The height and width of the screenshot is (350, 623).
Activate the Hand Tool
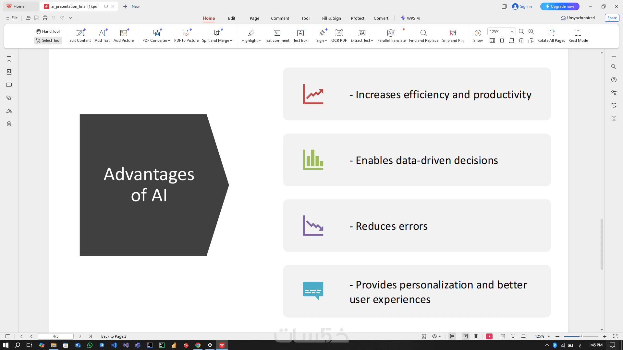[48, 31]
